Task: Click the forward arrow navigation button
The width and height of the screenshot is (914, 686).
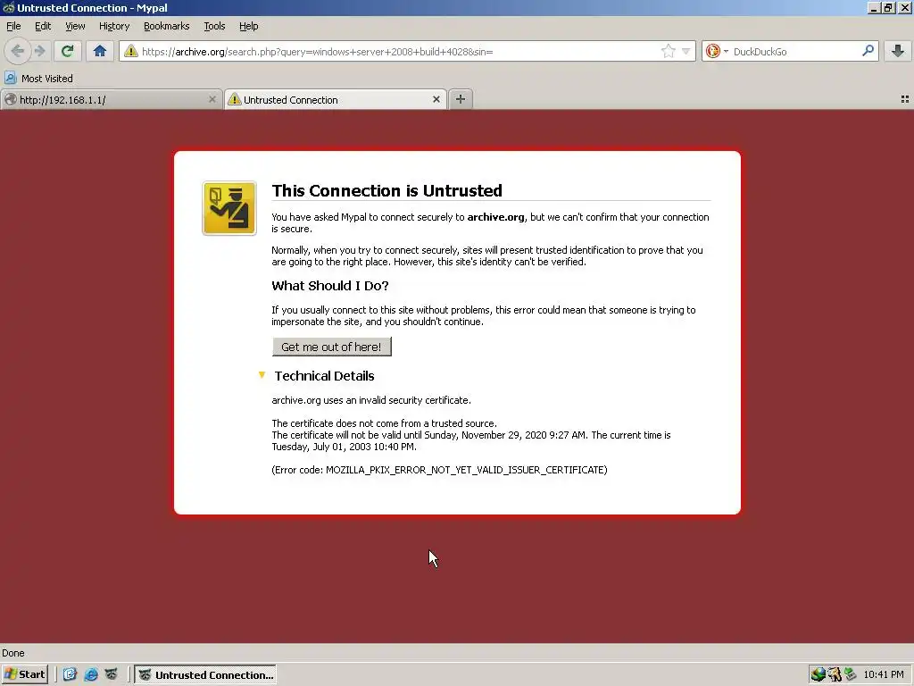Action: tap(39, 51)
